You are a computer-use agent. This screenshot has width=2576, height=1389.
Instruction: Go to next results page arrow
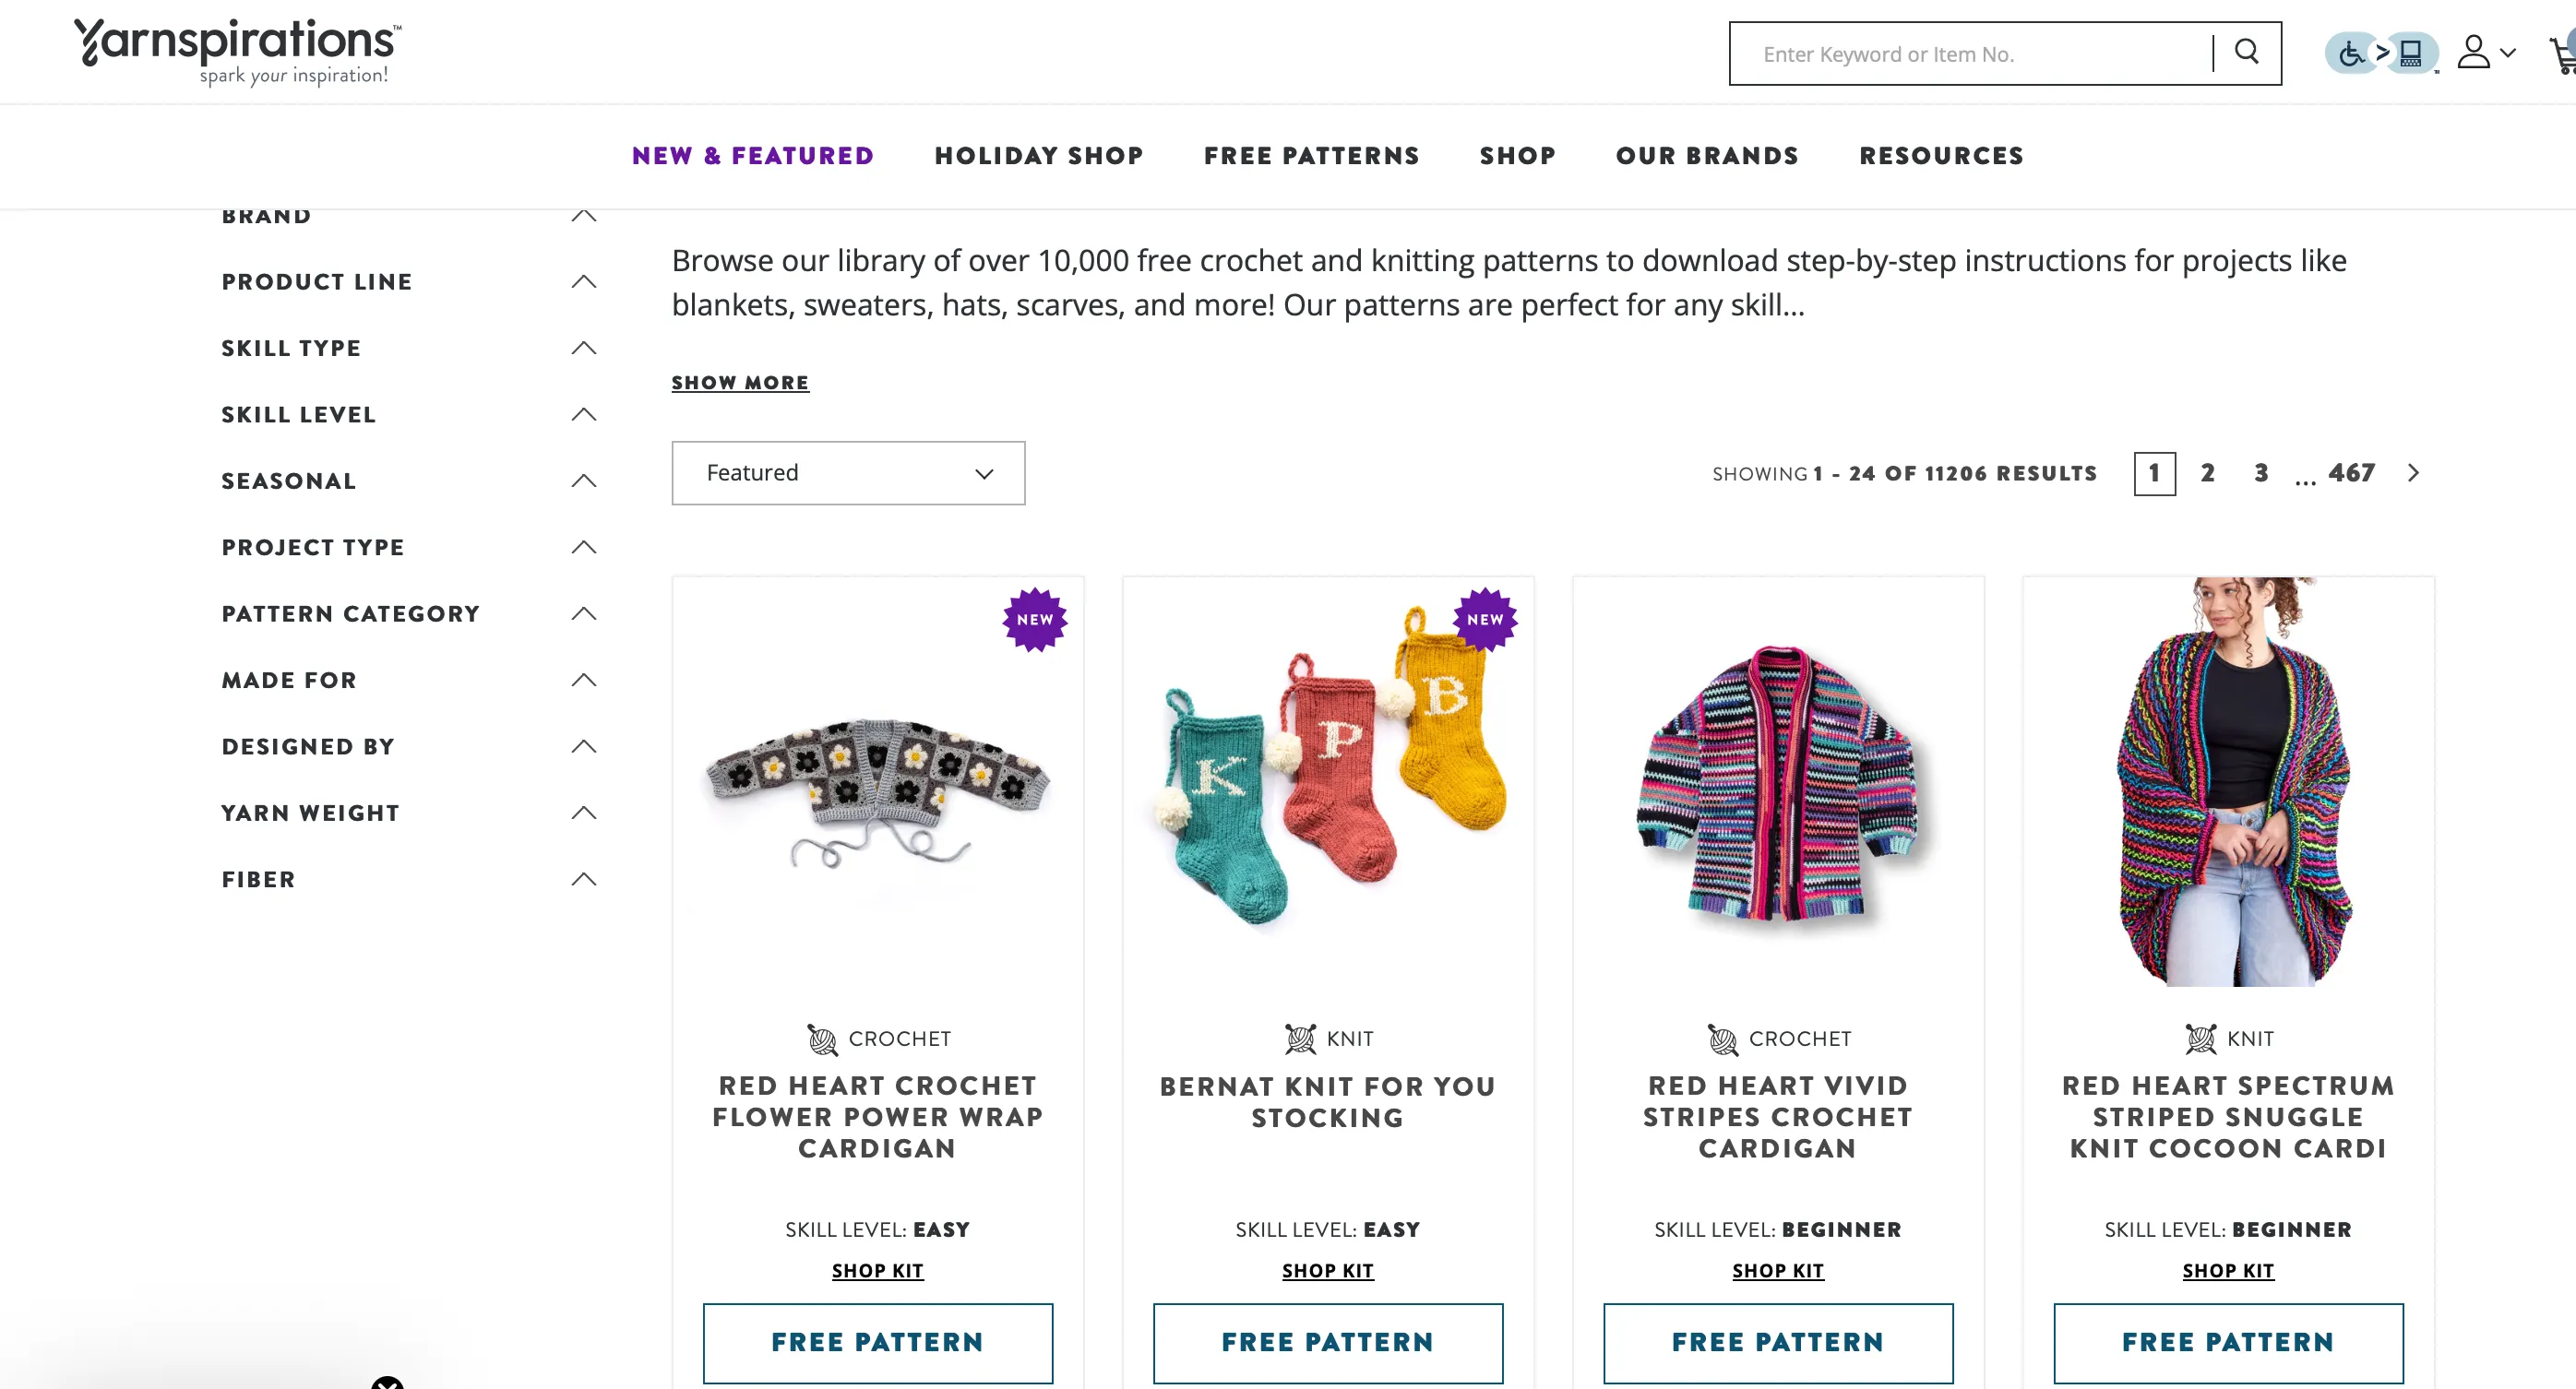[x=2413, y=473]
